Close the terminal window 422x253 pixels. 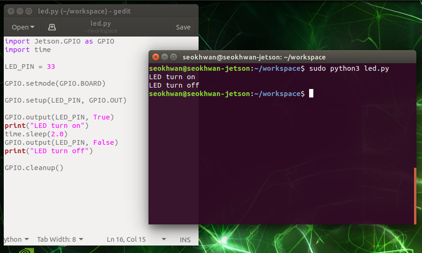tap(155, 57)
